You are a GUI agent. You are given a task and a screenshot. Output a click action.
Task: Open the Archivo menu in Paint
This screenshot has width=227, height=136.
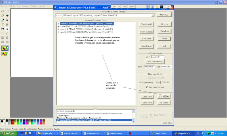tap(4, 6)
